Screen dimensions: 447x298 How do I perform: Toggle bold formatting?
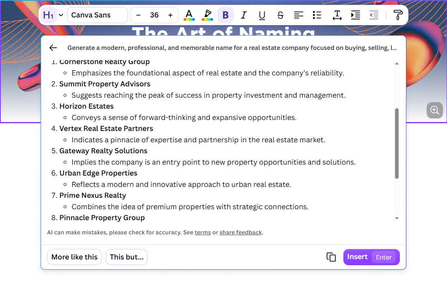(x=225, y=15)
